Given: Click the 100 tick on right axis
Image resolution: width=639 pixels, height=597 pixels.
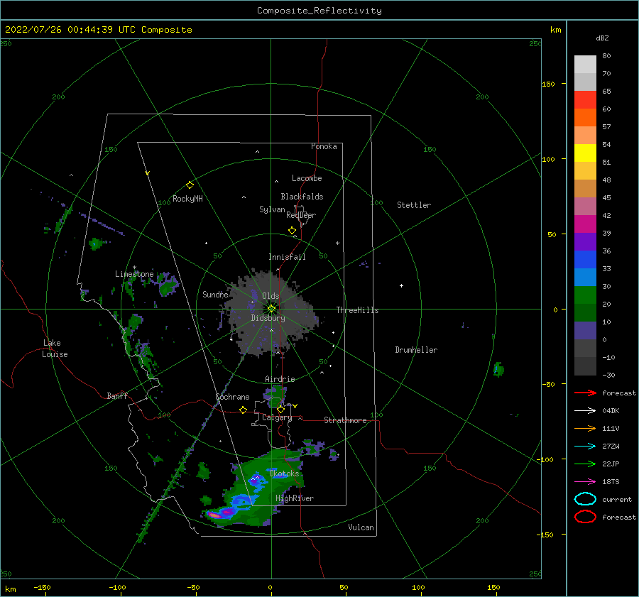Looking at the screenshot, I should (548, 159).
